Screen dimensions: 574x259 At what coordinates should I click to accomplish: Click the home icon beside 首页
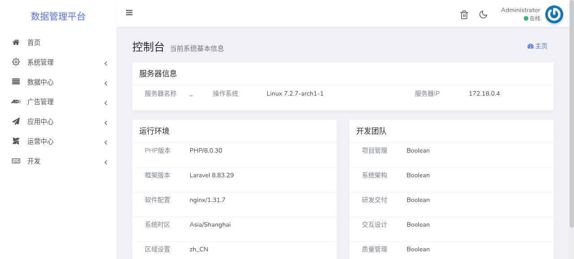[16, 42]
